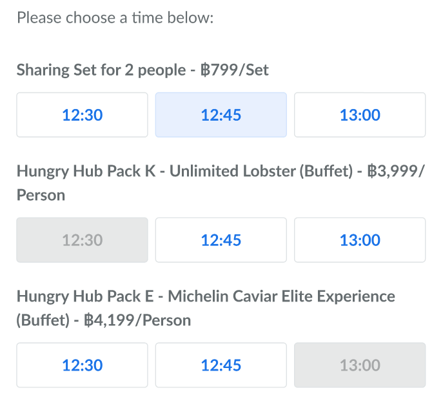Click the "Sharing Set for 2 people" title
The image size is (443, 399).
(99, 70)
